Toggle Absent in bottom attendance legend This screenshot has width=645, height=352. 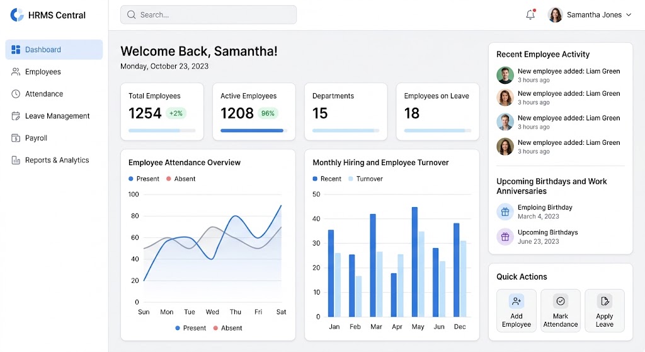[227, 328]
